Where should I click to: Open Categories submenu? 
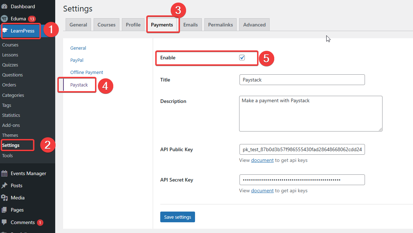13,95
